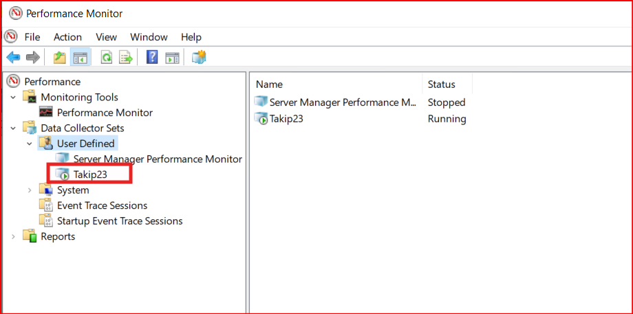The width and height of the screenshot is (633, 314).
Task: Click the new Data Collector Set icon
Action: point(199,58)
